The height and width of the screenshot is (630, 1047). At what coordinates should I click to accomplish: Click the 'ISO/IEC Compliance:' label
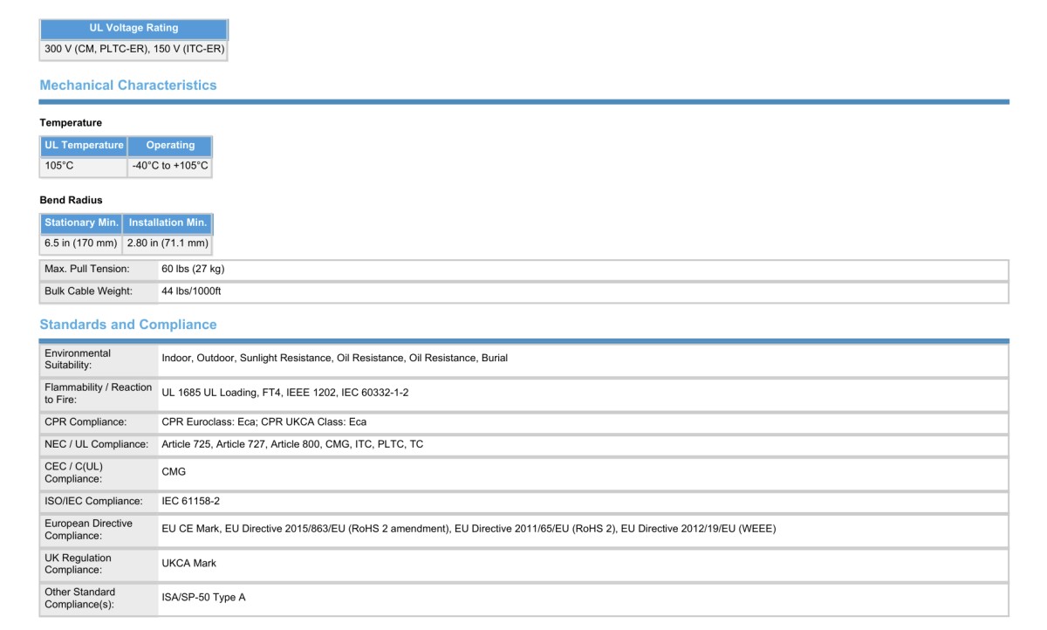[x=93, y=502]
